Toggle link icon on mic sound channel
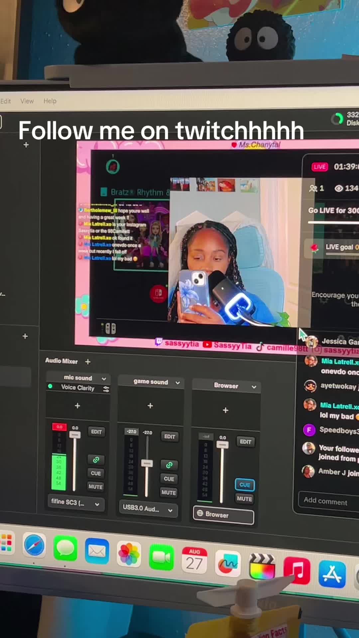Image resolution: width=359 pixels, height=638 pixels. 96,460
